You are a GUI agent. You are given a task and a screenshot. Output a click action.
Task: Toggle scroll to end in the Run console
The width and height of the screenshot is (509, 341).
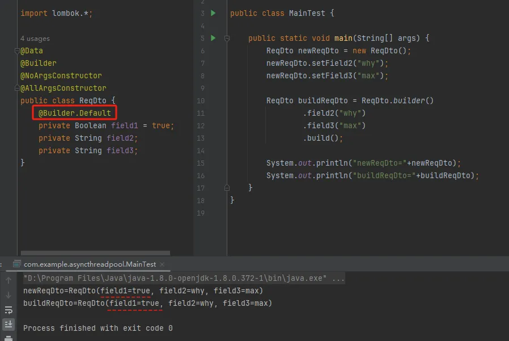click(9, 325)
